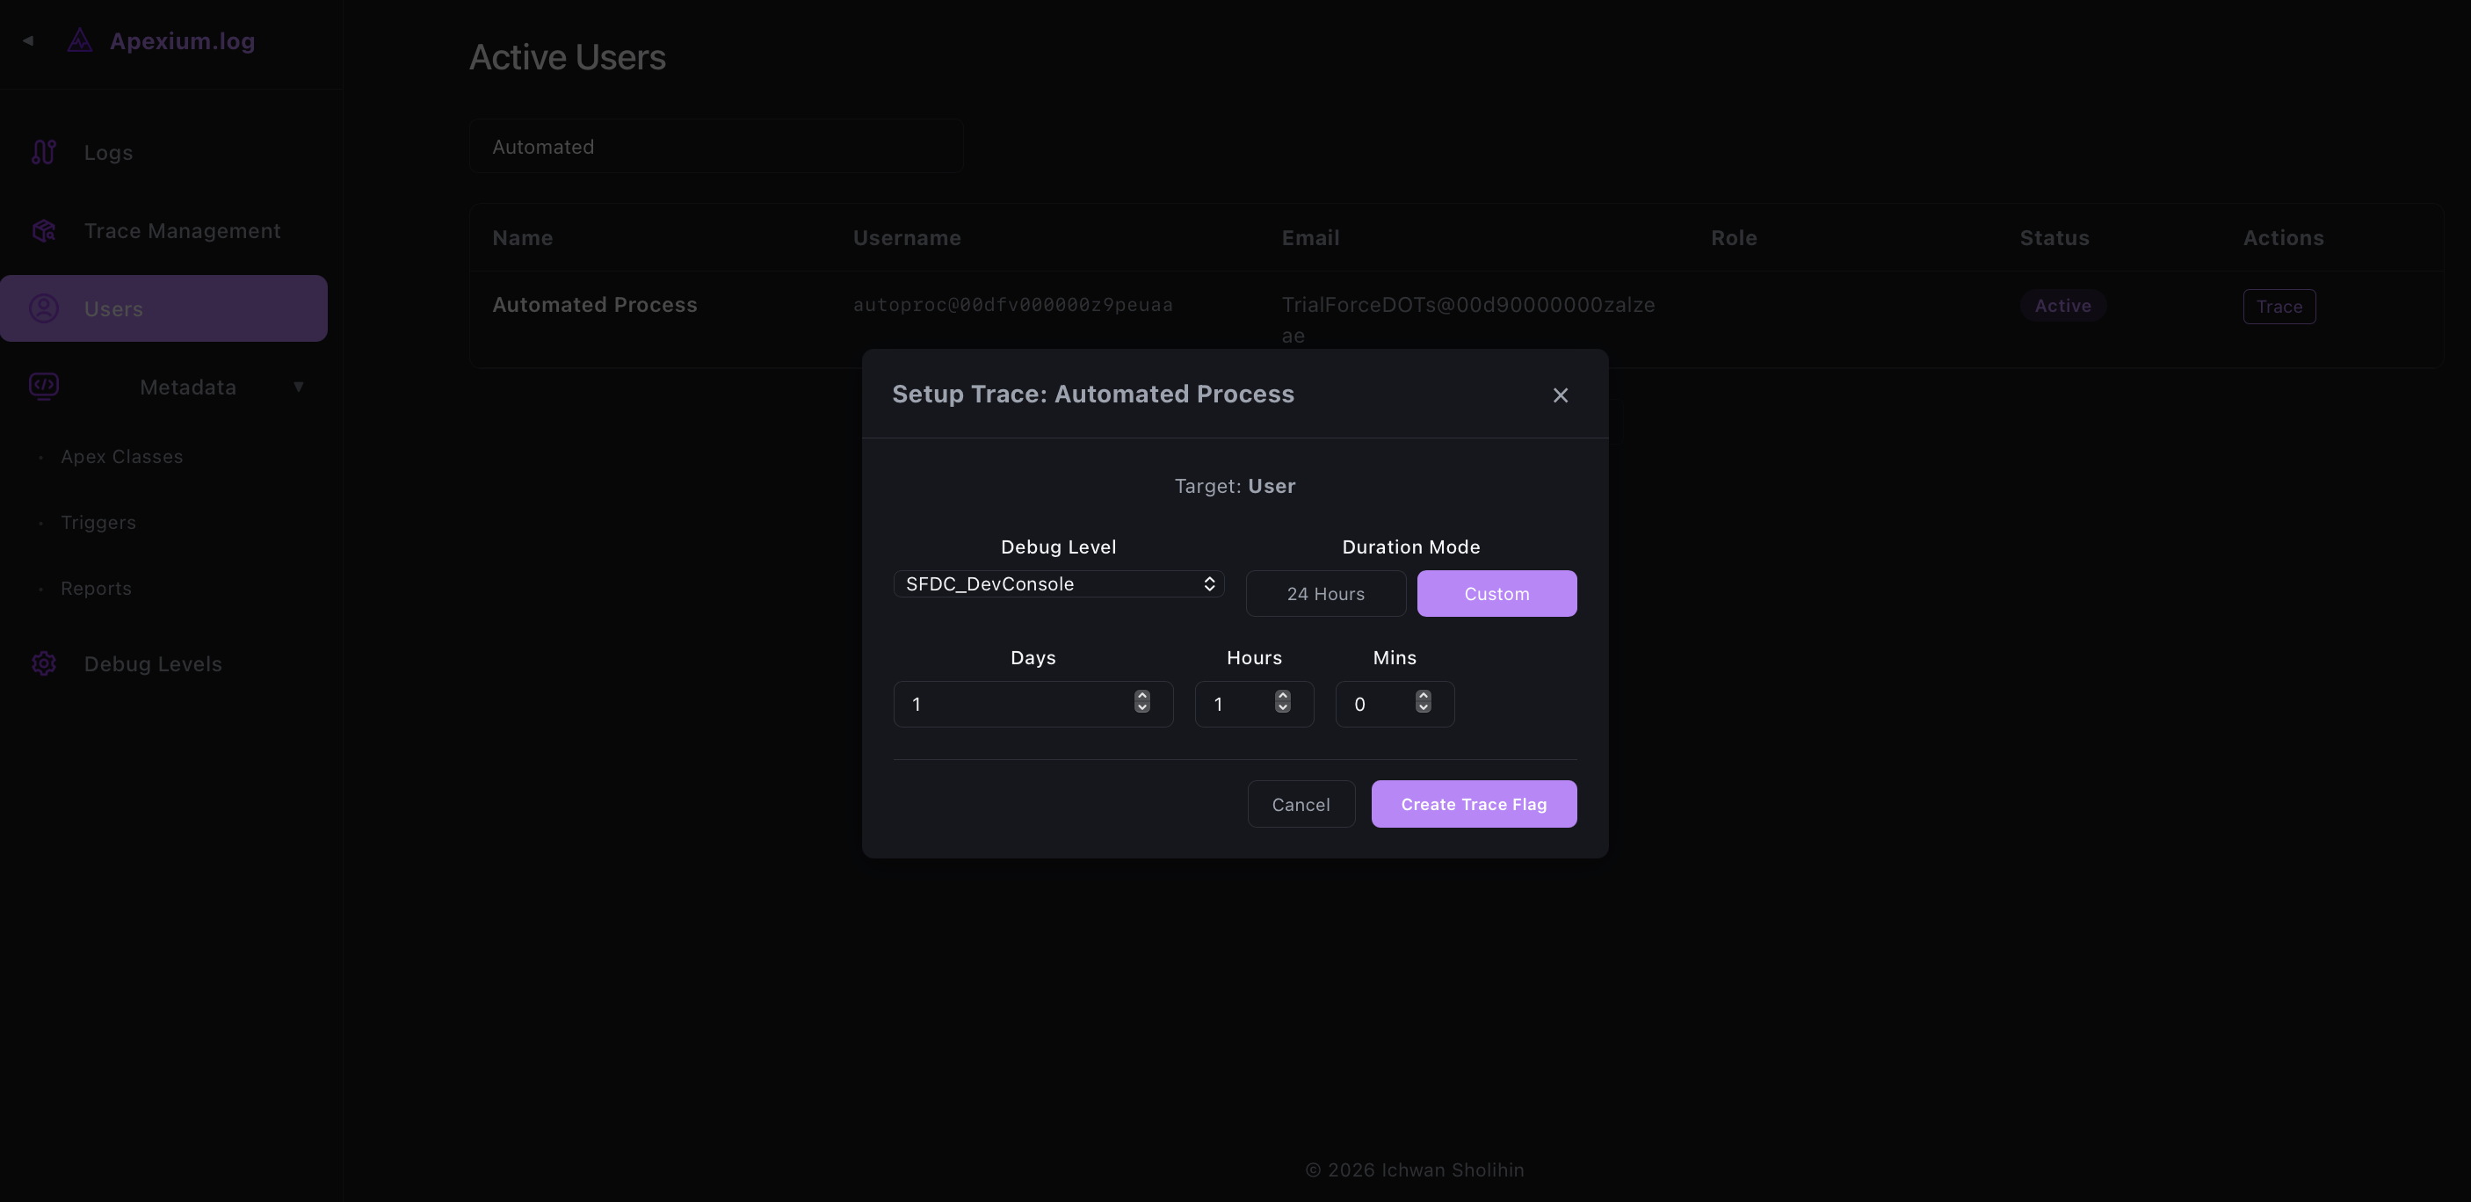Click the autoproc username cell

[1013, 304]
